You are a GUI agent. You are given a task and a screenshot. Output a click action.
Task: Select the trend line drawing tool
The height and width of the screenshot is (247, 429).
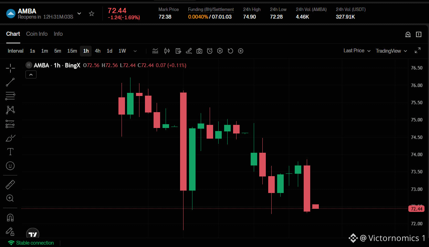[10, 82]
